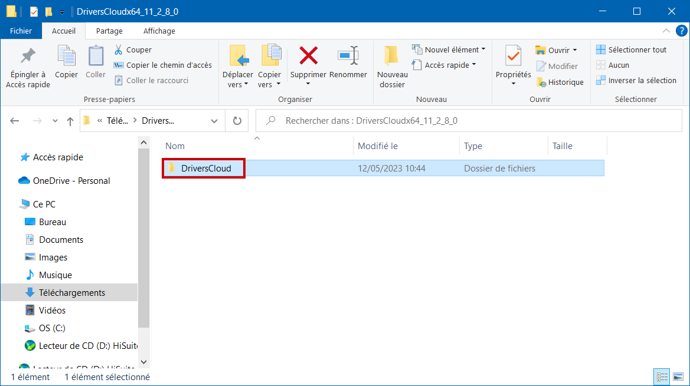Viewport: 690px width, 386px height.
Task: Open Vidéos in sidebar
Action: coord(45,310)
